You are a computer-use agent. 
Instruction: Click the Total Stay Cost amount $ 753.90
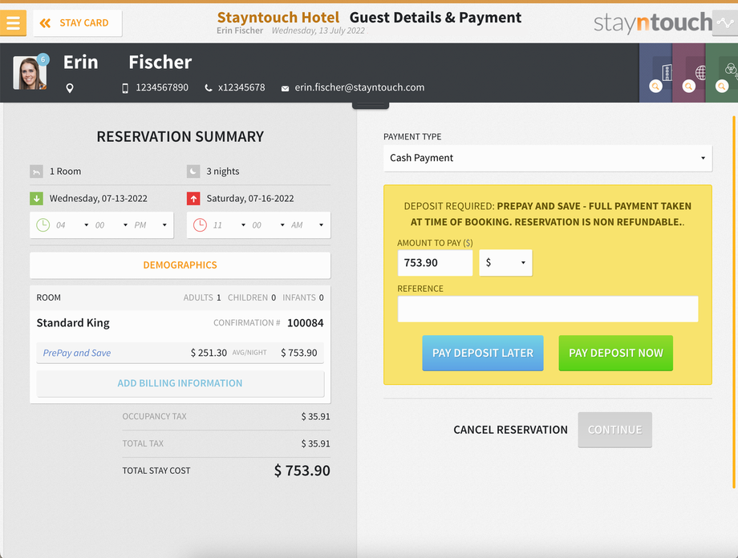302,471
